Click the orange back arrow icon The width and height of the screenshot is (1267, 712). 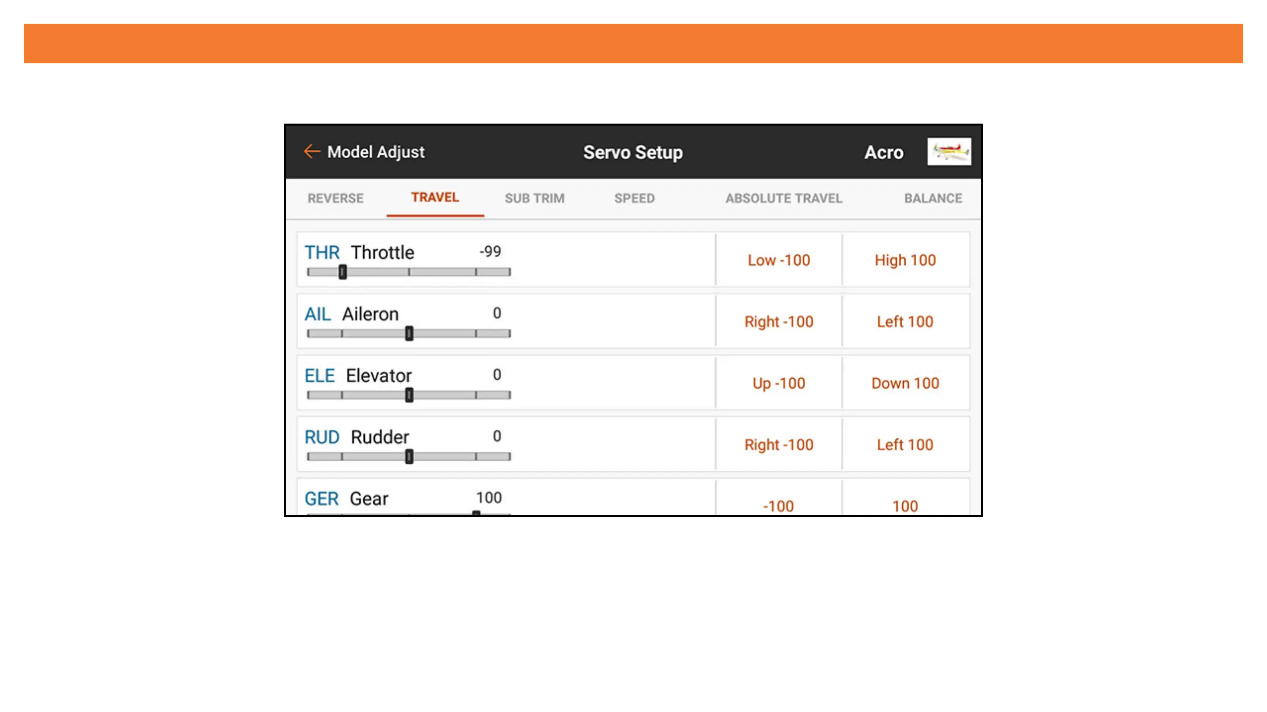tap(312, 151)
